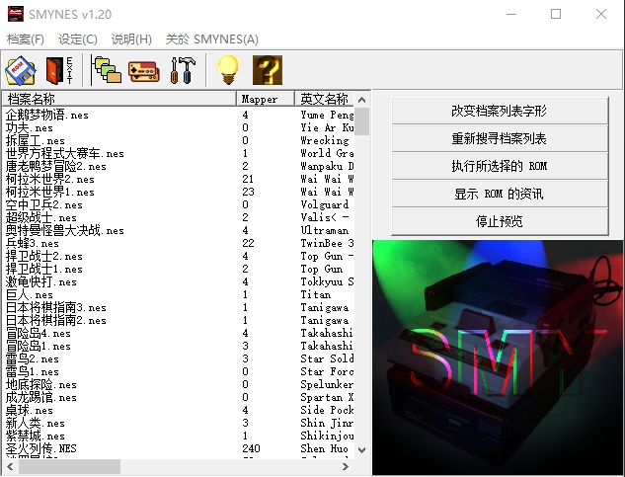Viewport: 625px width, 477px height.
Task: Click the horizontal scrollbar right arrow
Action: (346, 466)
